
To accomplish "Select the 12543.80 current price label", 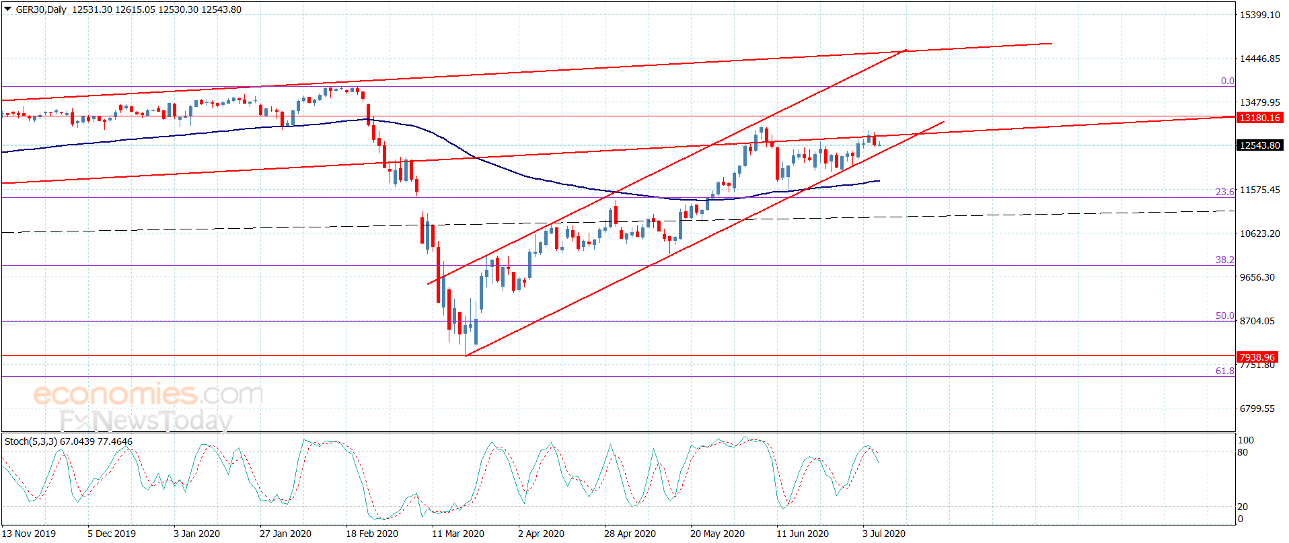I will 1260,145.
